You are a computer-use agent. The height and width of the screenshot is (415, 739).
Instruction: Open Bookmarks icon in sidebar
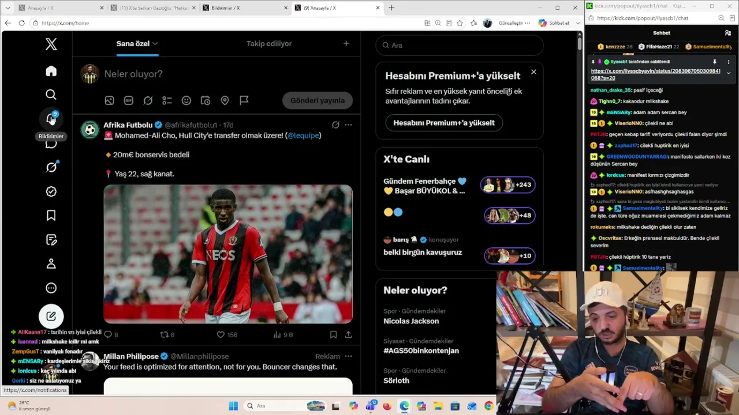click(x=51, y=216)
